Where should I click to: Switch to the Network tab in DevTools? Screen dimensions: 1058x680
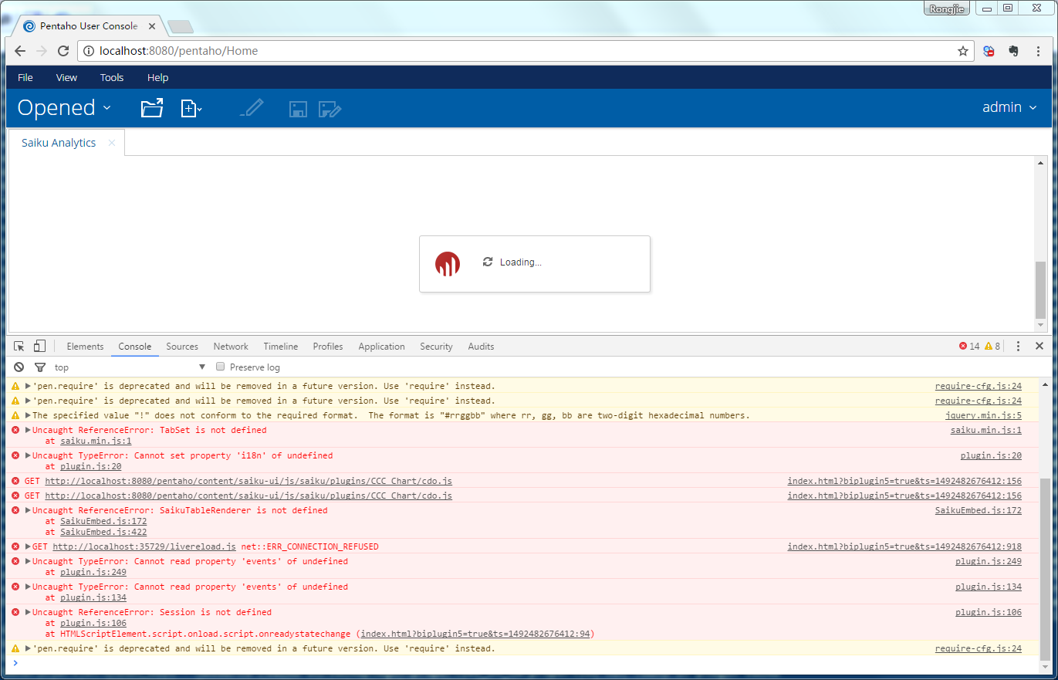[231, 347]
